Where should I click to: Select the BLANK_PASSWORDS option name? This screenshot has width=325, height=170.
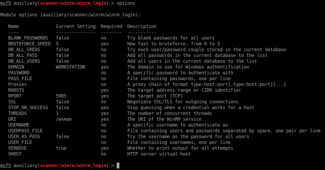[28, 38]
